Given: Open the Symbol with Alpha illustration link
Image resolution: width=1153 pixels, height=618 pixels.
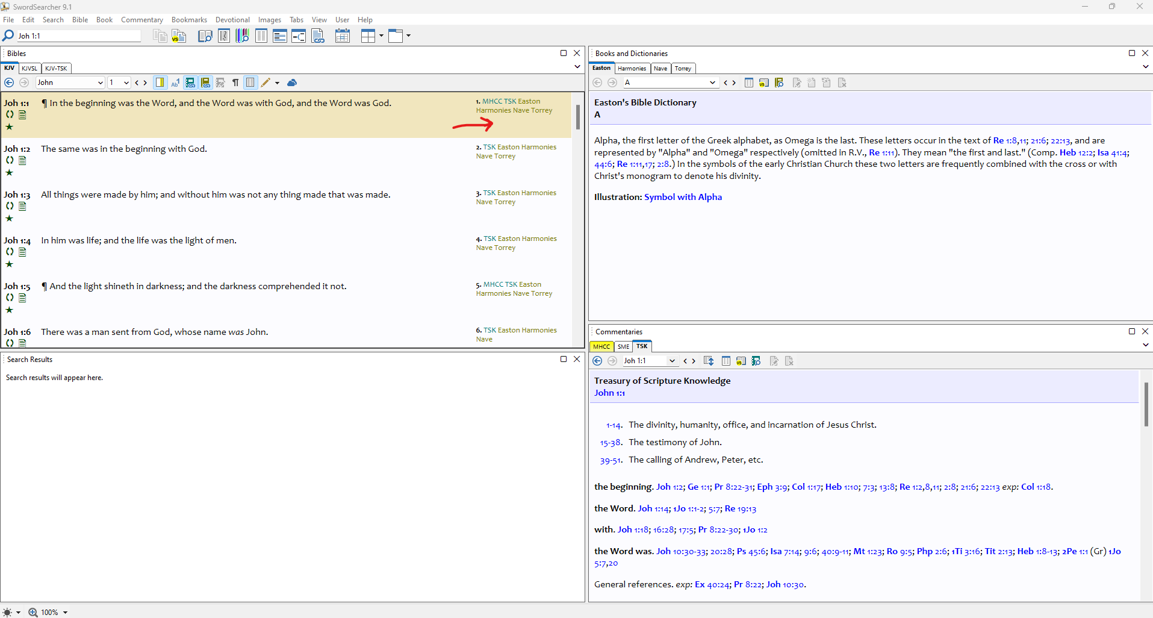Looking at the screenshot, I should tap(683, 197).
